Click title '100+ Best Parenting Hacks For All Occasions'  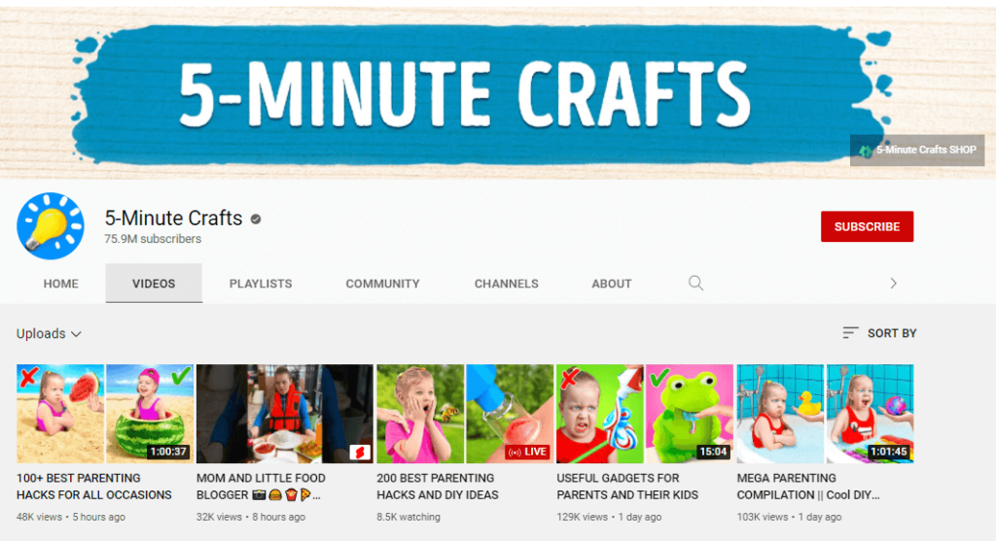(x=94, y=487)
